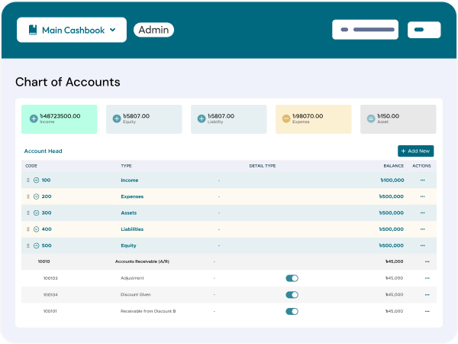458x344 pixels.
Task: Open the Main Cashbook dropdown
Action: tap(71, 30)
